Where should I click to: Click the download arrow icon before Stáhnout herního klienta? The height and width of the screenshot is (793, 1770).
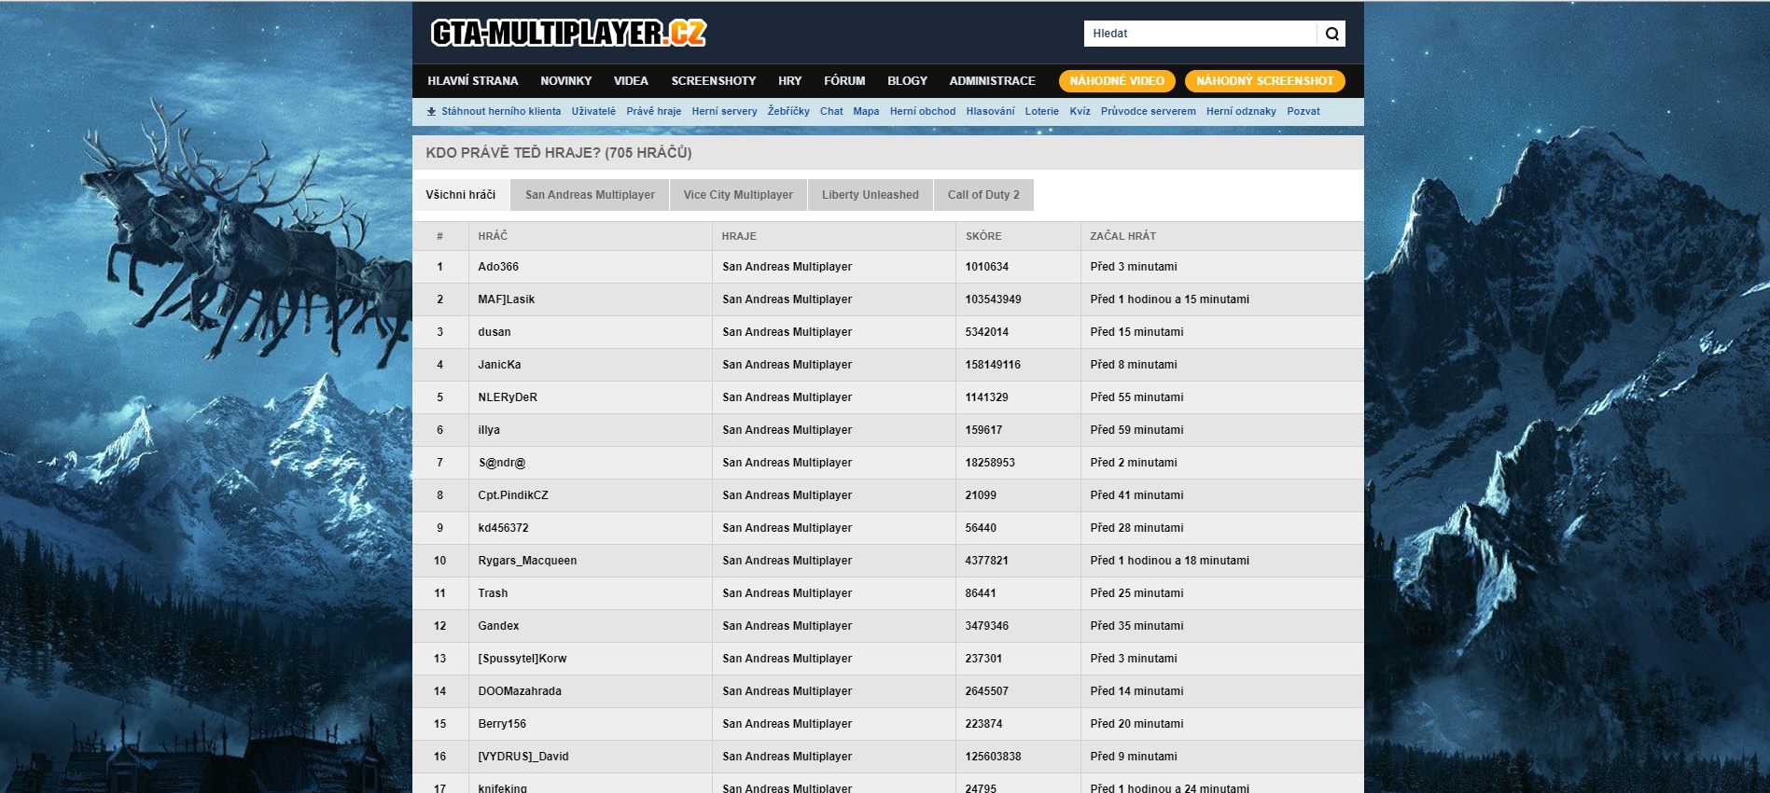(431, 111)
